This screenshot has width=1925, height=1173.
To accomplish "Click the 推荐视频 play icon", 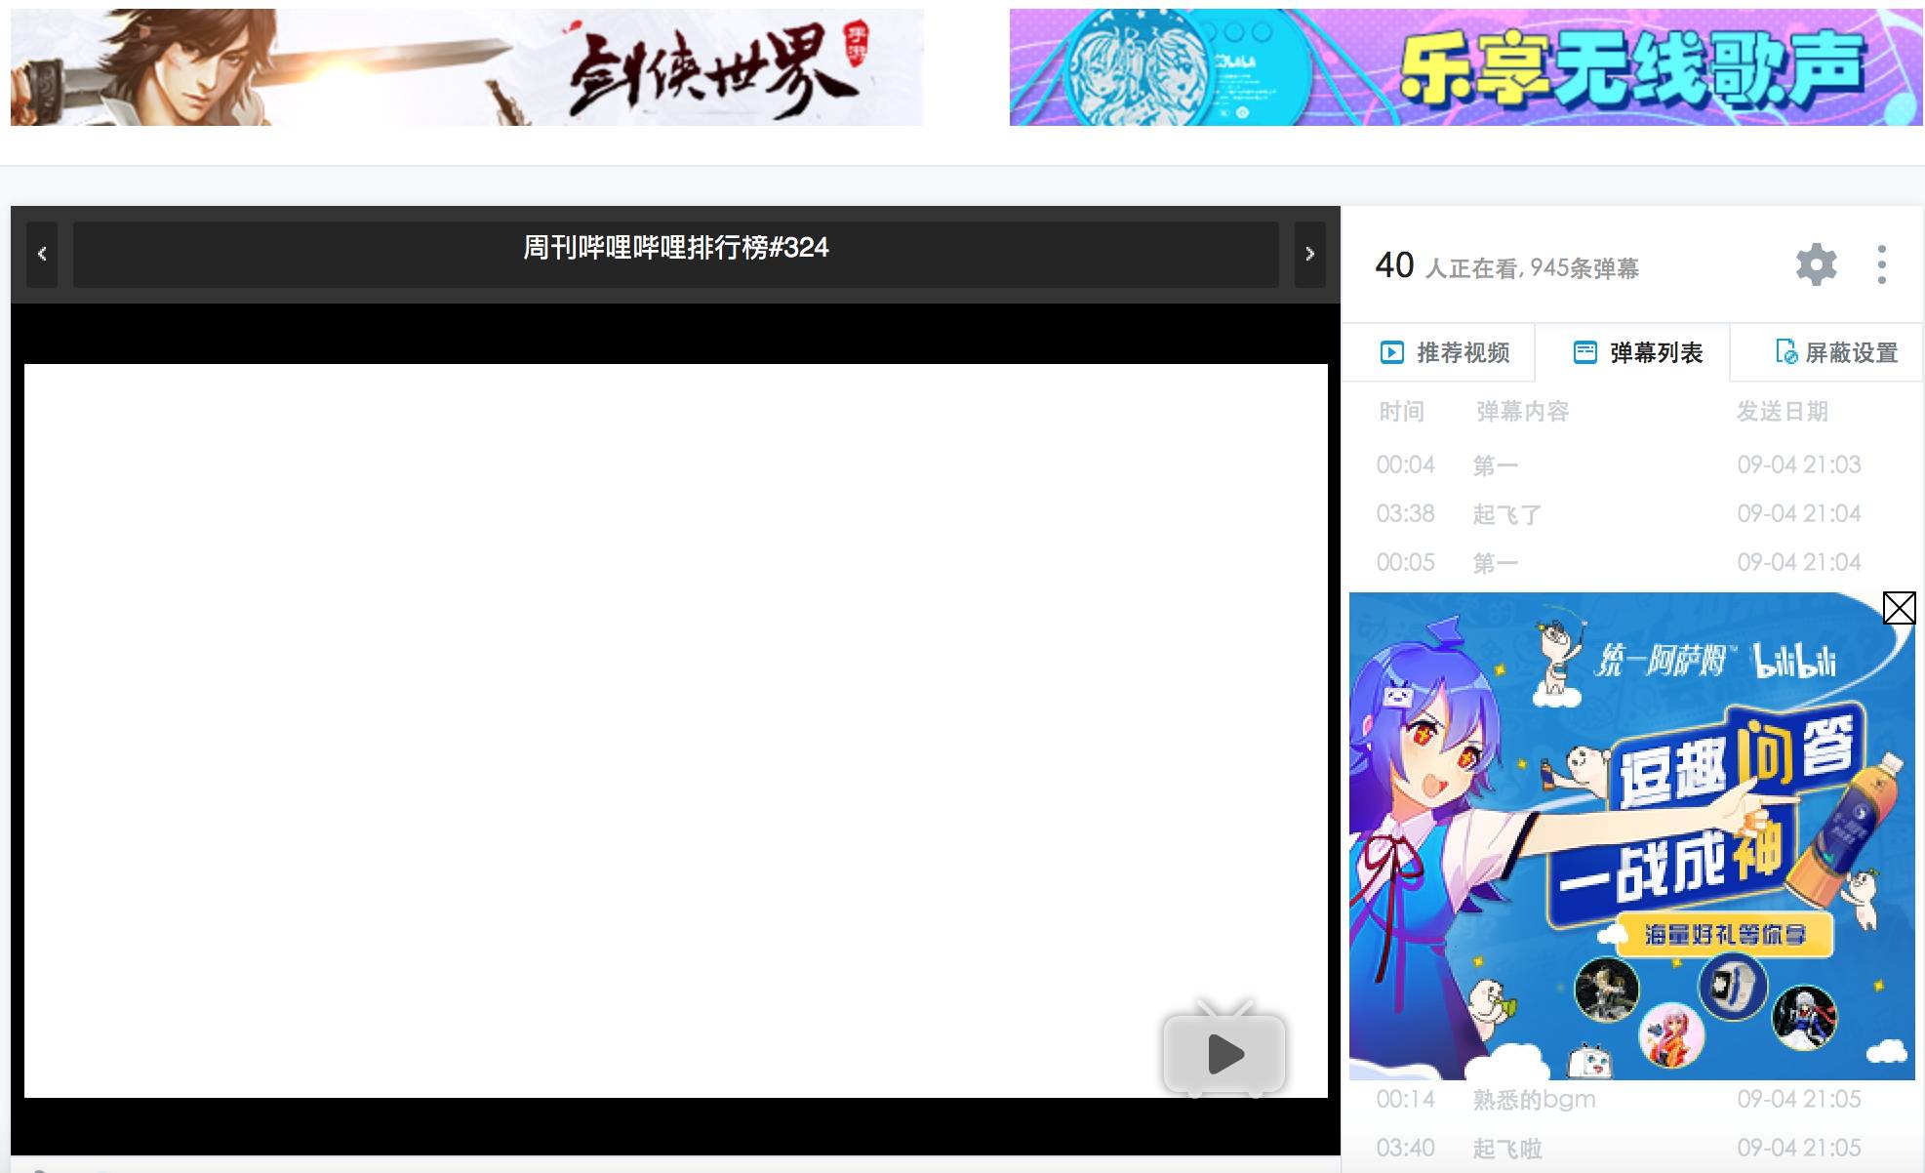I will click(x=1391, y=352).
